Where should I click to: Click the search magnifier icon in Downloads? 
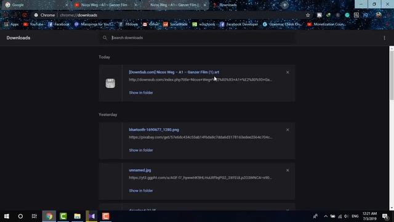coord(105,38)
